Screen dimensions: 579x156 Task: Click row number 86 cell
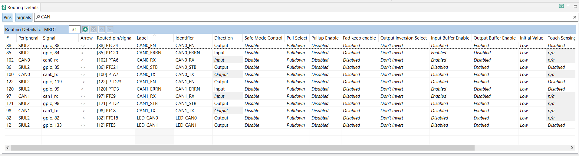(11, 67)
